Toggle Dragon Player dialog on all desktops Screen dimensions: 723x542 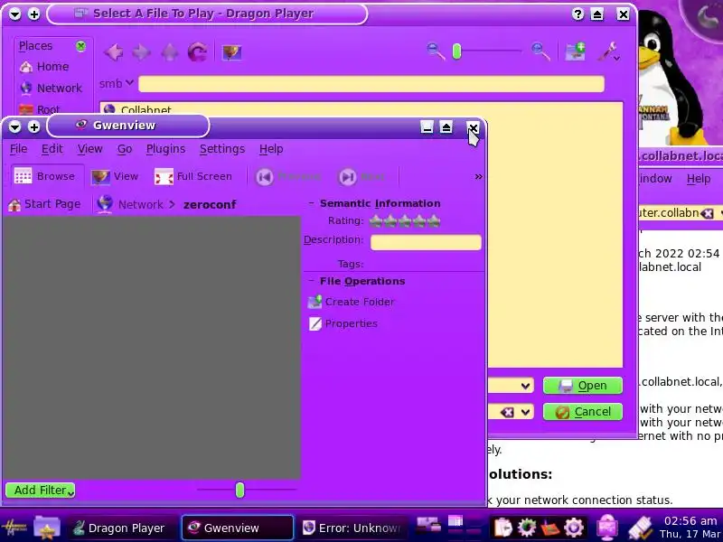pyautogui.click(x=34, y=14)
